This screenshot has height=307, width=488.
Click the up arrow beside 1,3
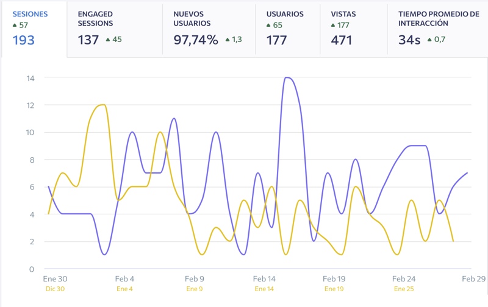[228, 40]
